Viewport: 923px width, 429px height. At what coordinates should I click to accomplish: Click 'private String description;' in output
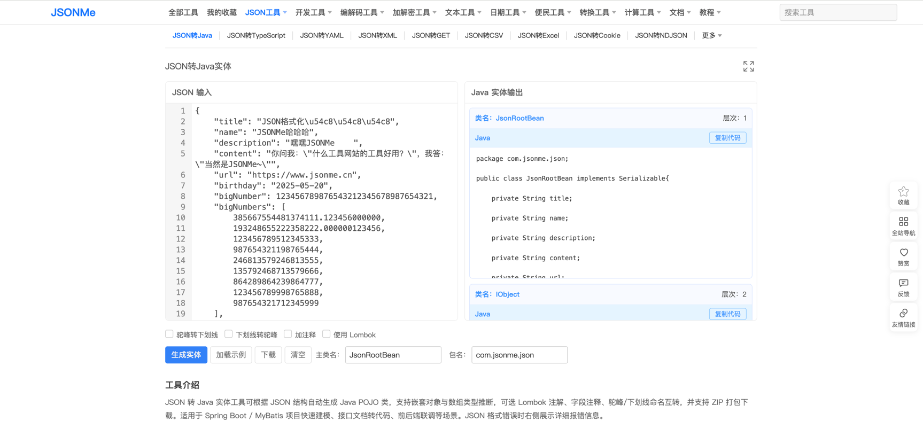[543, 238]
